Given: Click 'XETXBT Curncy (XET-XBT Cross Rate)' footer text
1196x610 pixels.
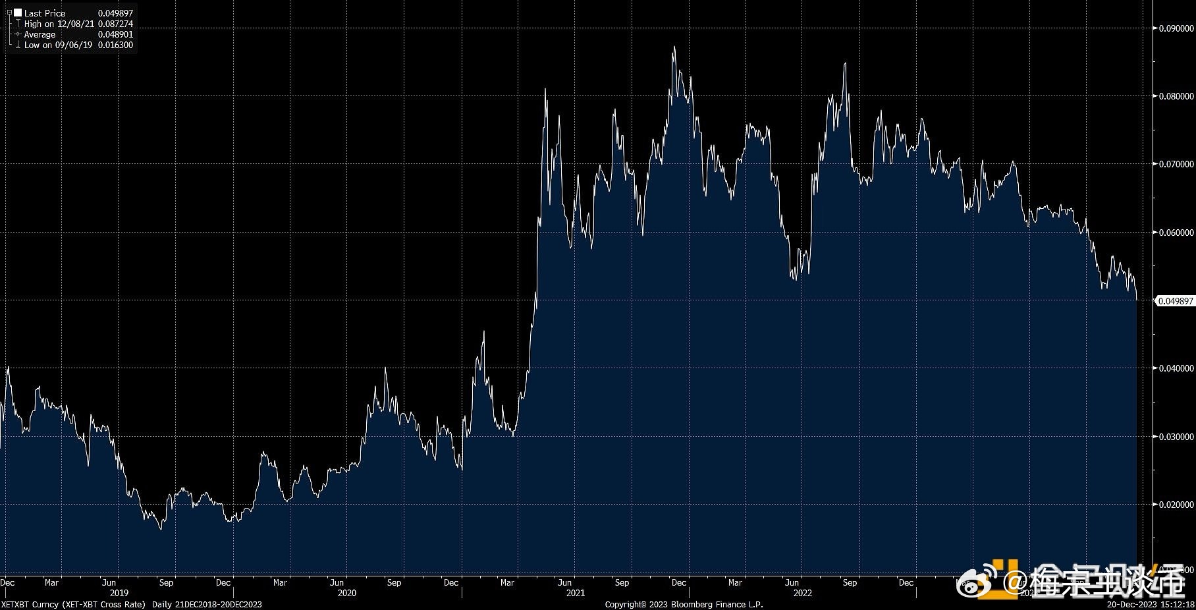Looking at the screenshot, I should [x=74, y=604].
